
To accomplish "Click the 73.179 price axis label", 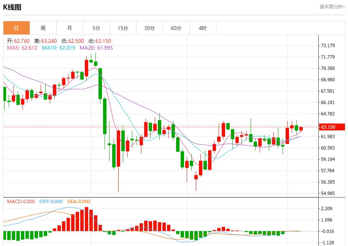I will tap(328, 46).
